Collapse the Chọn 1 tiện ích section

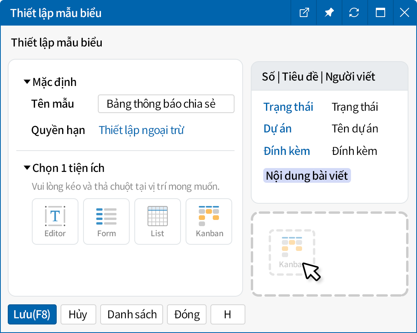(27, 168)
